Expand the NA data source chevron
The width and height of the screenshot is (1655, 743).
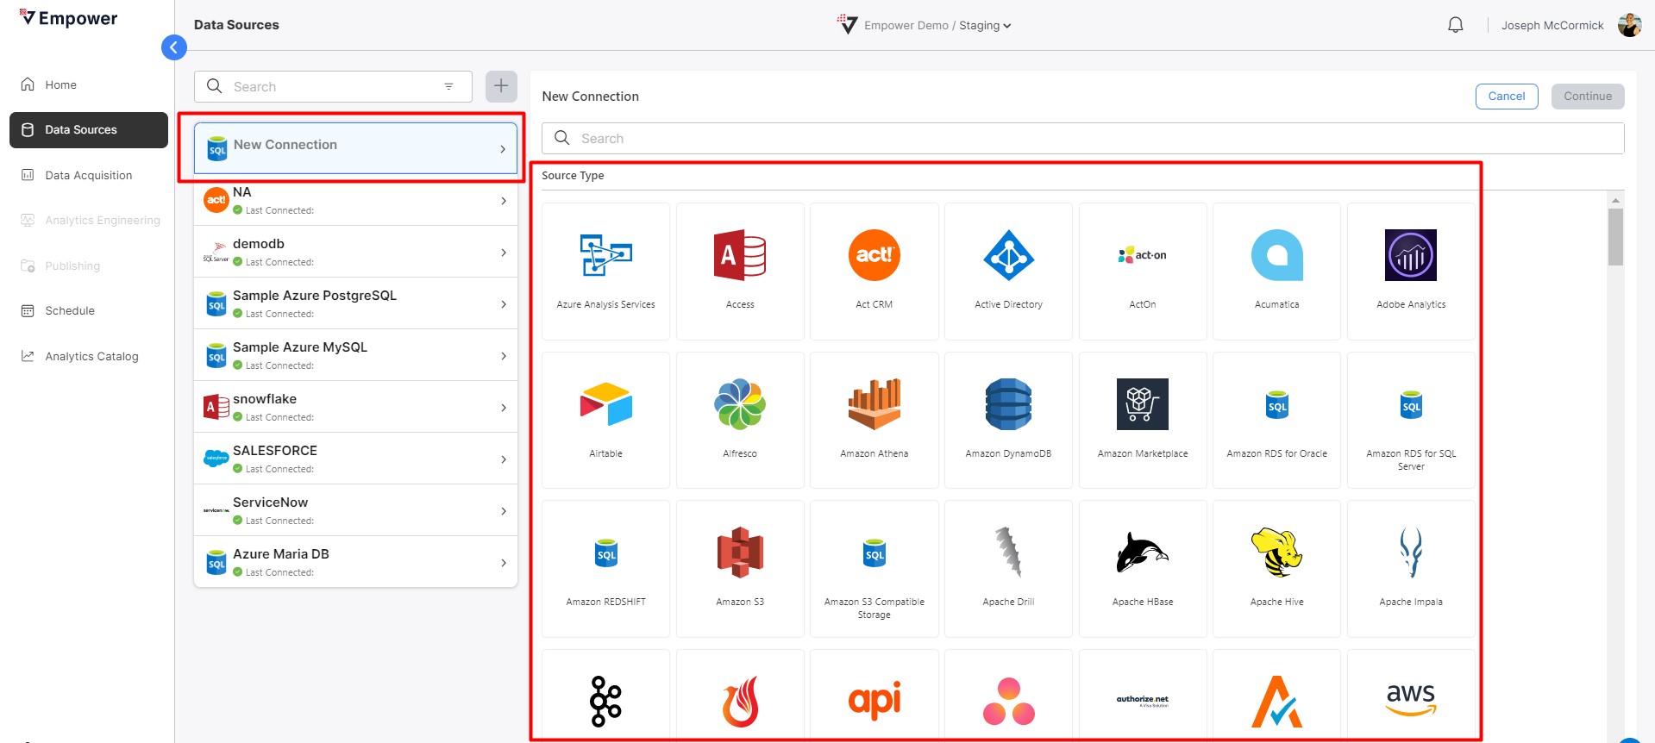coord(504,201)
